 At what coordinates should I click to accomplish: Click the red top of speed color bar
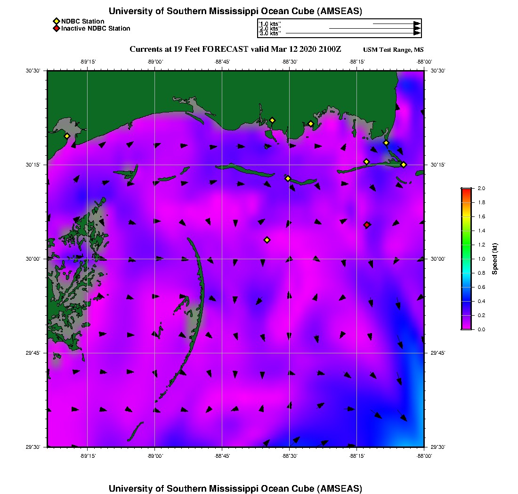466,190
